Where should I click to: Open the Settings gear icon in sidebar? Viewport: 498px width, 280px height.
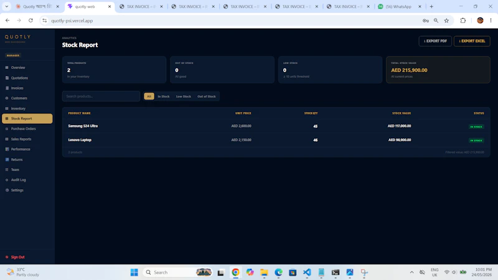[x=7, y=190]
